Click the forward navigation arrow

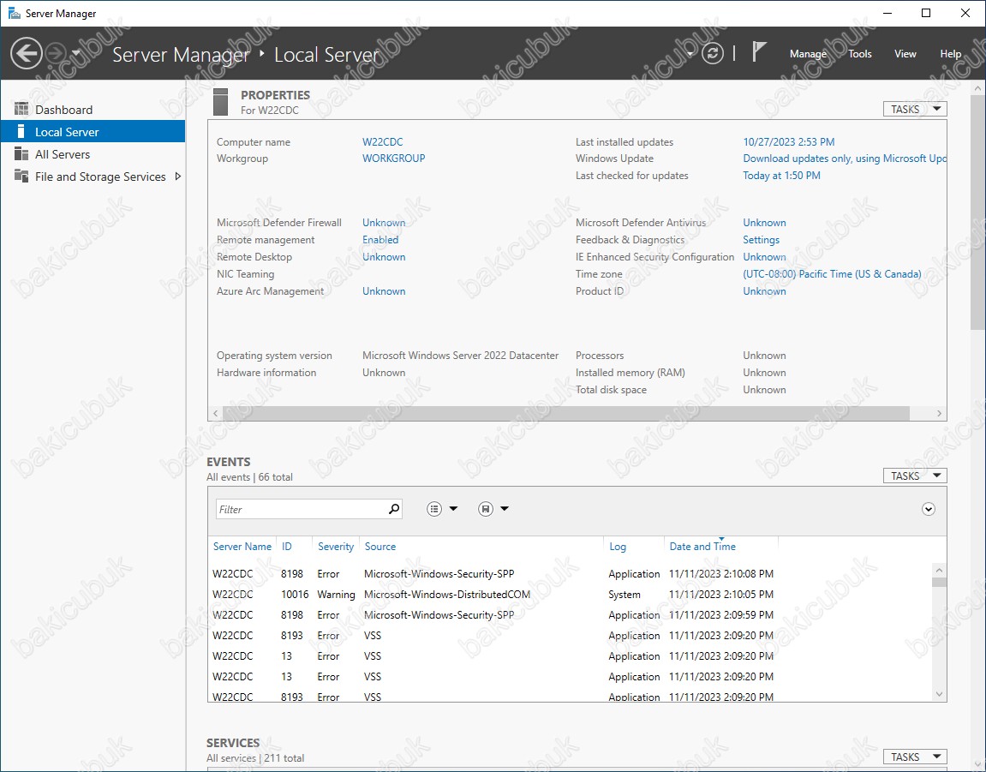(x=56, y=53)
